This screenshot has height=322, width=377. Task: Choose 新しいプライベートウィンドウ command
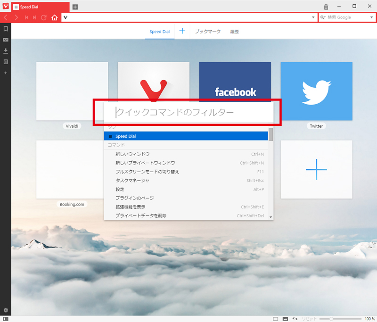[x=186, y=163]
